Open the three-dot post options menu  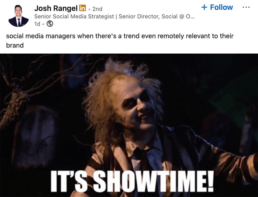pos(246,7)
